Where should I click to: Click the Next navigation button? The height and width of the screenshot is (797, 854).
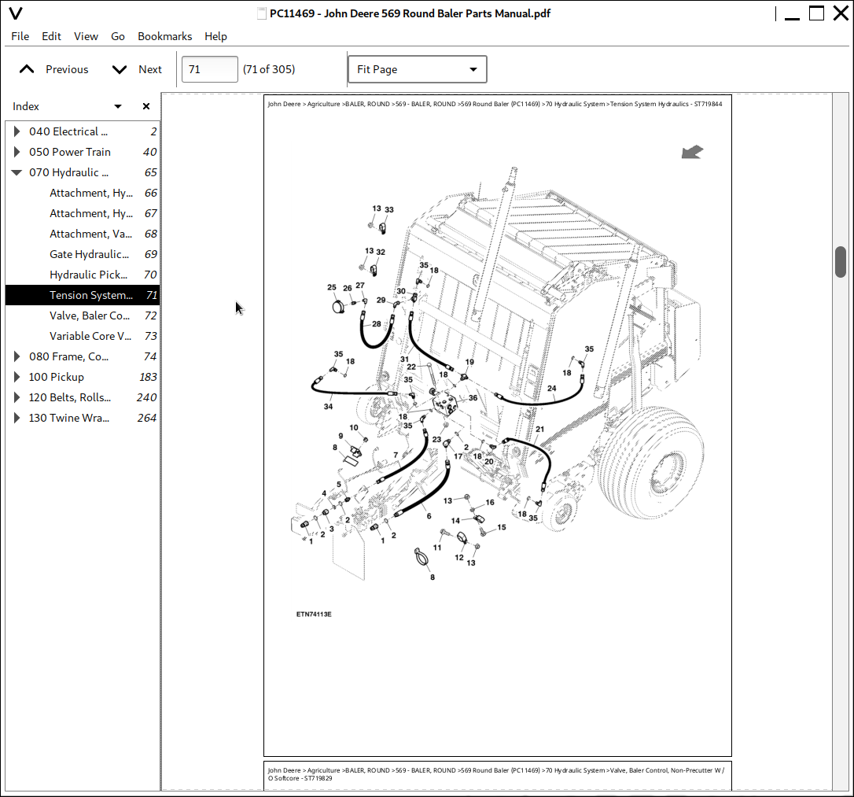[x=149, y=69]
